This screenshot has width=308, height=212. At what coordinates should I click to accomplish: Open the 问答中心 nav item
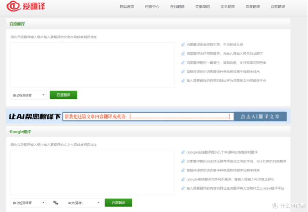152,7
